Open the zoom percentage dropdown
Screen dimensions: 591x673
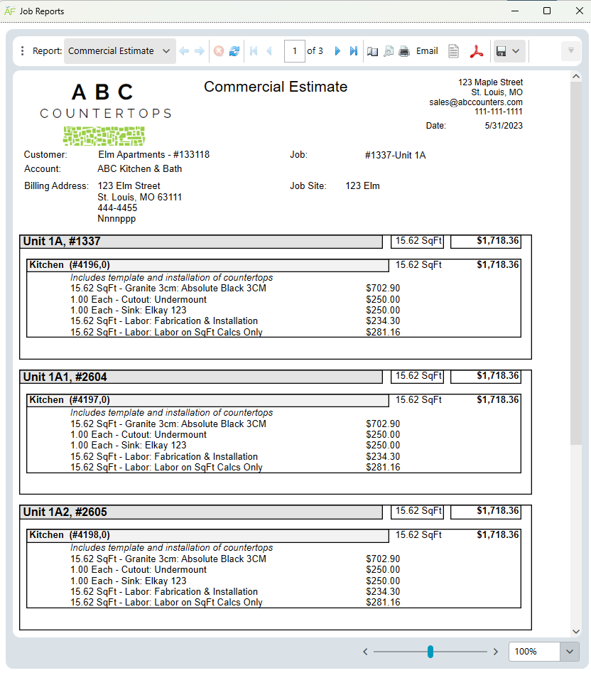(570, 652)
